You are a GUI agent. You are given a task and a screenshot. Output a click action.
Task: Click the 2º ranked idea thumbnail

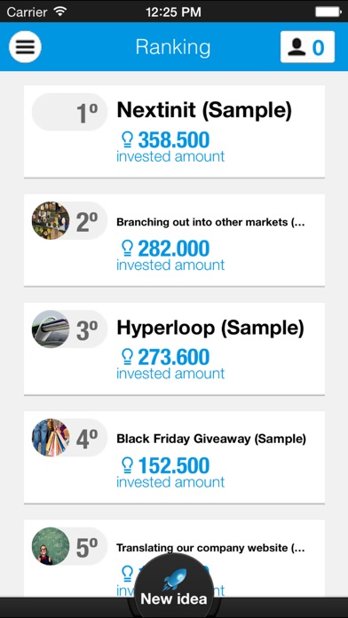[x=51, y=221]
